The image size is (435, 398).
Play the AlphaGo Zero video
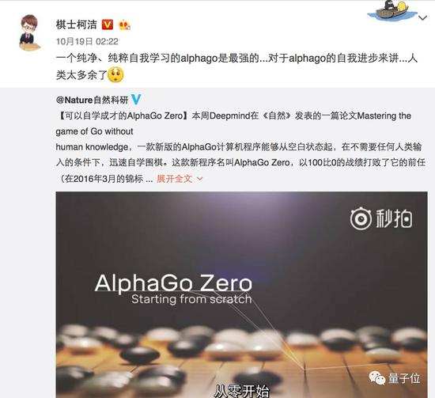241,294
